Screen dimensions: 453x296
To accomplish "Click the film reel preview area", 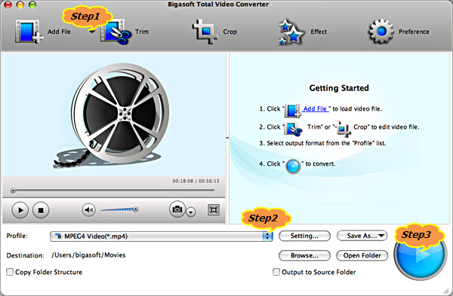I will point(114,115).
